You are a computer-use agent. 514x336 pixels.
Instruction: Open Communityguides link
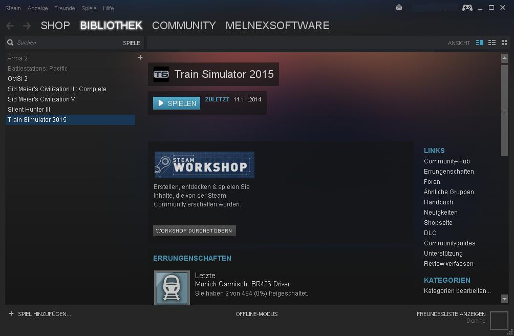(449, 243)
